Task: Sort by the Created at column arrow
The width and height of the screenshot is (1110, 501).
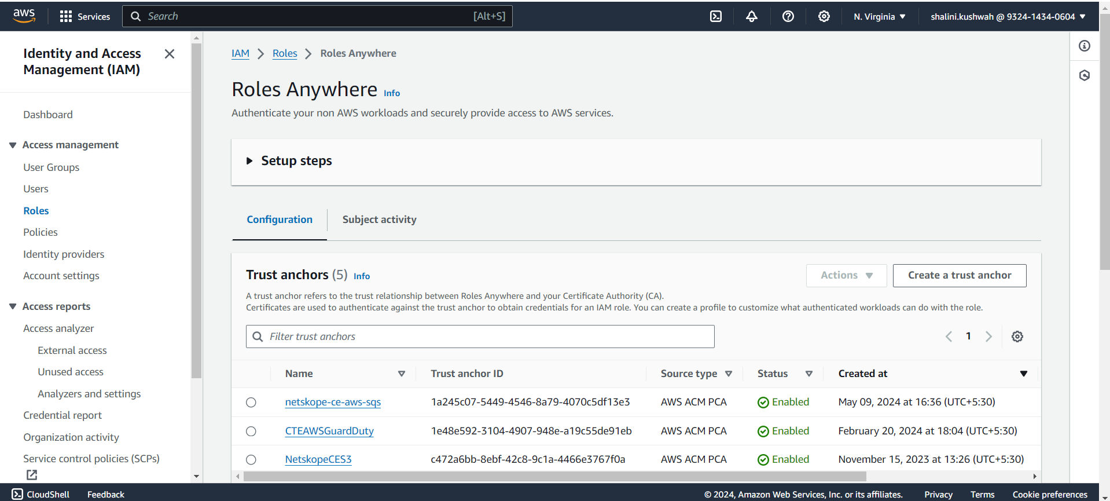Action: 1023,374
